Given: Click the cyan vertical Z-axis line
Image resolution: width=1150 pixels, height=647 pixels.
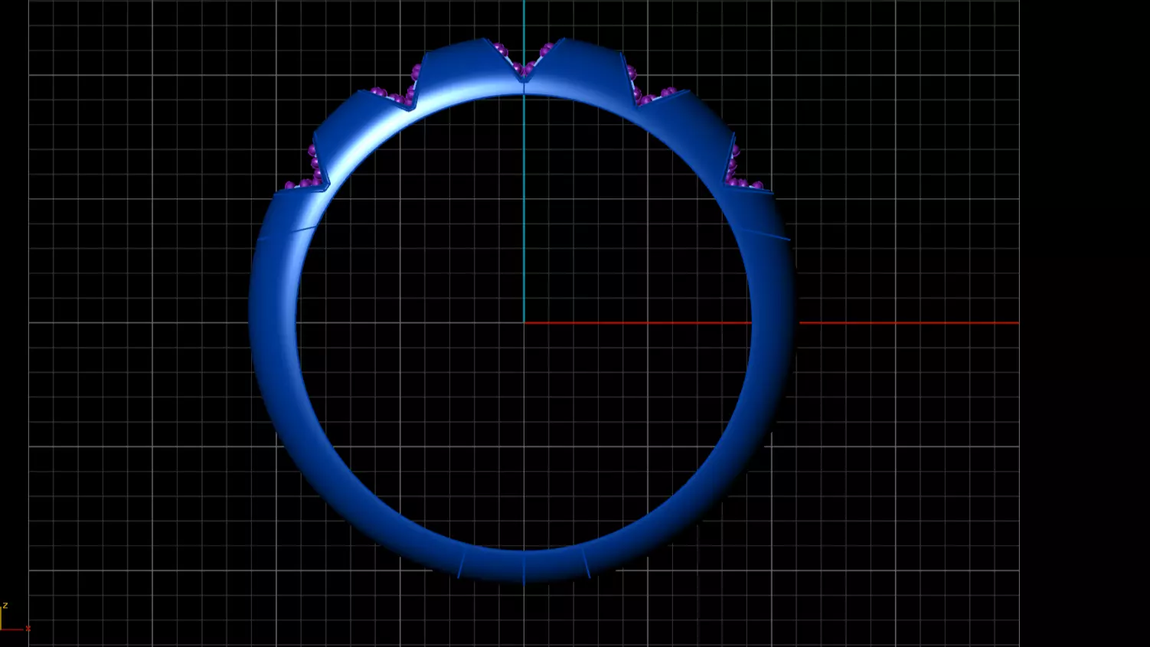Looking at the screenshot, I should point(524,161).
